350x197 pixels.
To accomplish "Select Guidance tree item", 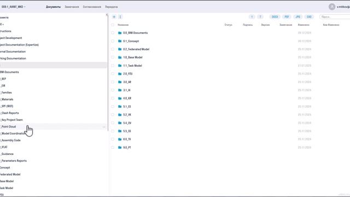I will point(7,154).
